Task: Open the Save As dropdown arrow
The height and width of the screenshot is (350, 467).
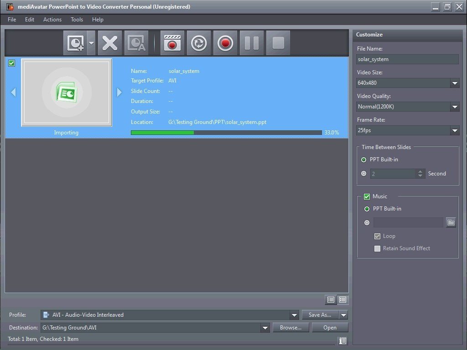Action: click(343, 315)
